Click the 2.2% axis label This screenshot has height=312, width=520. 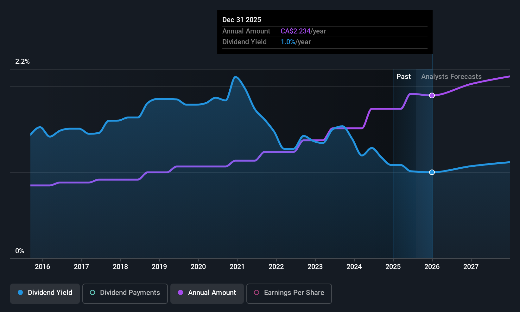22,62
